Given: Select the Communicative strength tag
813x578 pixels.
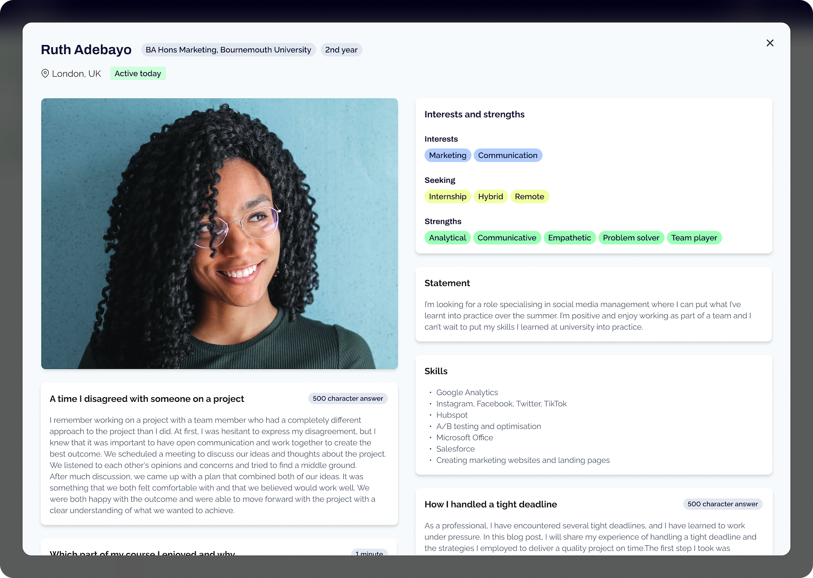Looking at the screenshot, I should (507, 238).
